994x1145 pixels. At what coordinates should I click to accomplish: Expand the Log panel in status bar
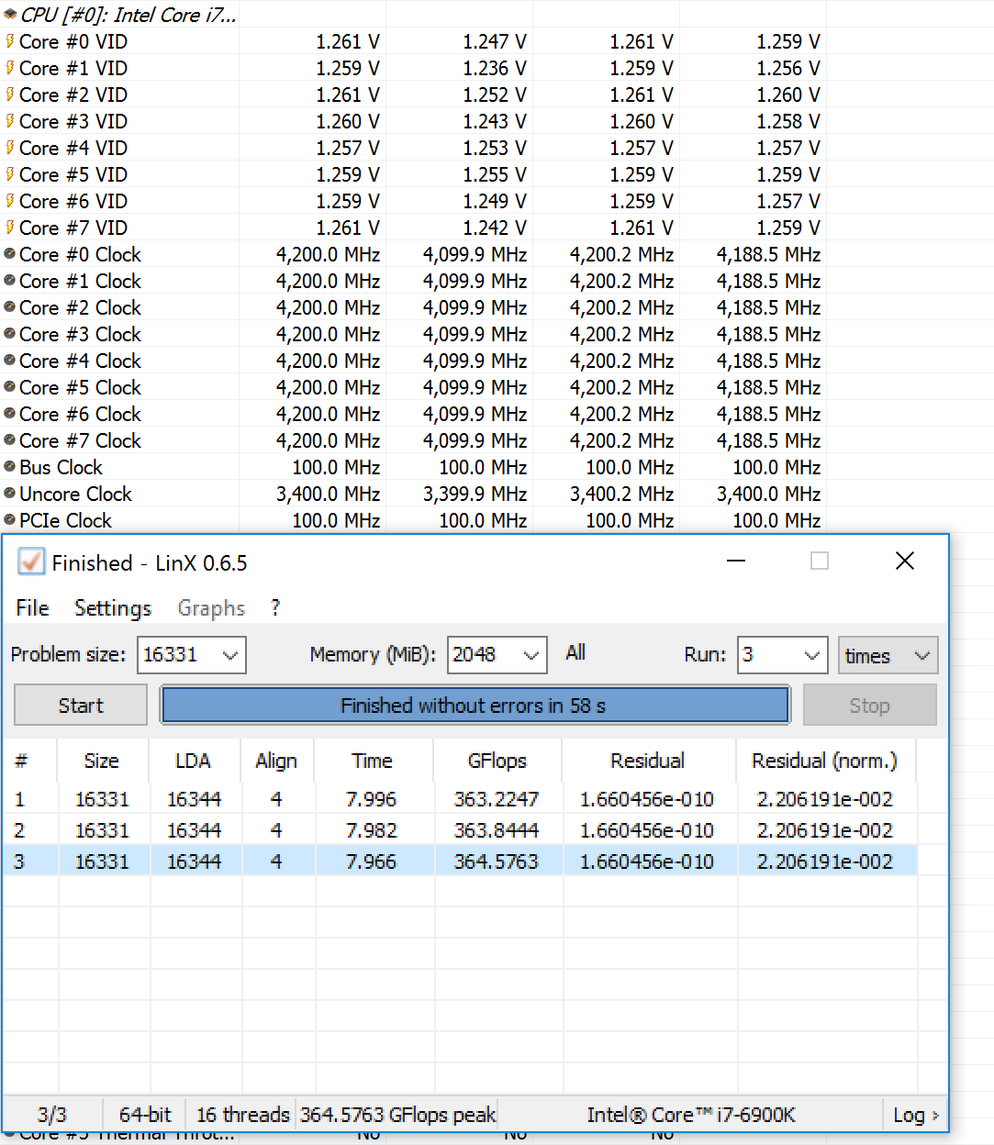pyautogui.click(x=915, y=1115)
